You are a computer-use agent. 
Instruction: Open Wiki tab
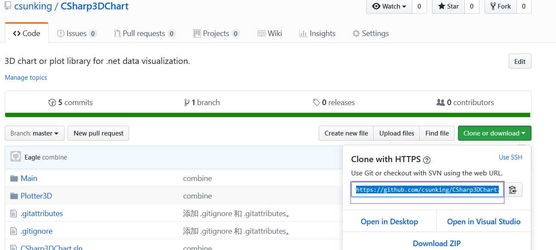tap(270, 33)
